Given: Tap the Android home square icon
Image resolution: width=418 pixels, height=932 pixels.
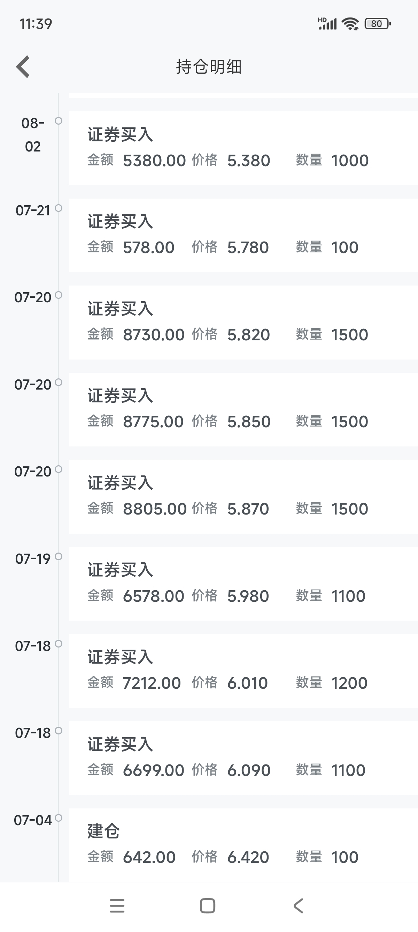Looking at the screenshot, I should pyautogui.click(x=208, y=906).
